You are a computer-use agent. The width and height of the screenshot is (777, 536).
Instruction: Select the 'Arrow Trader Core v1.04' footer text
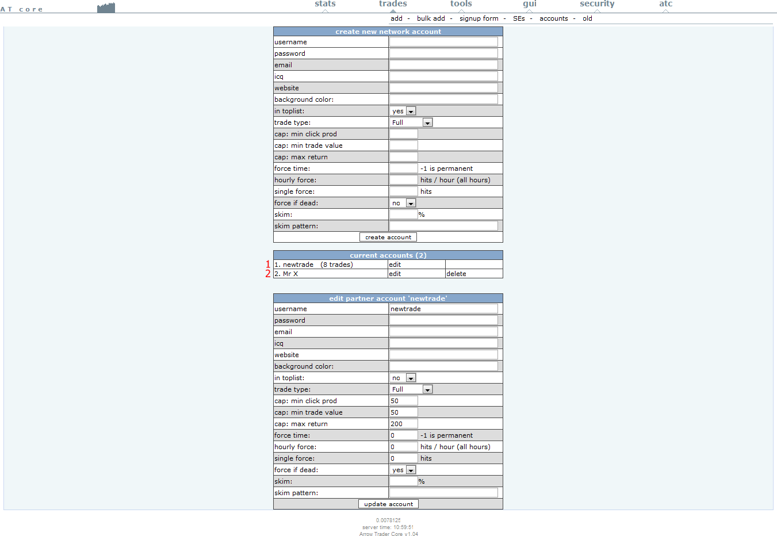point(389,534)
